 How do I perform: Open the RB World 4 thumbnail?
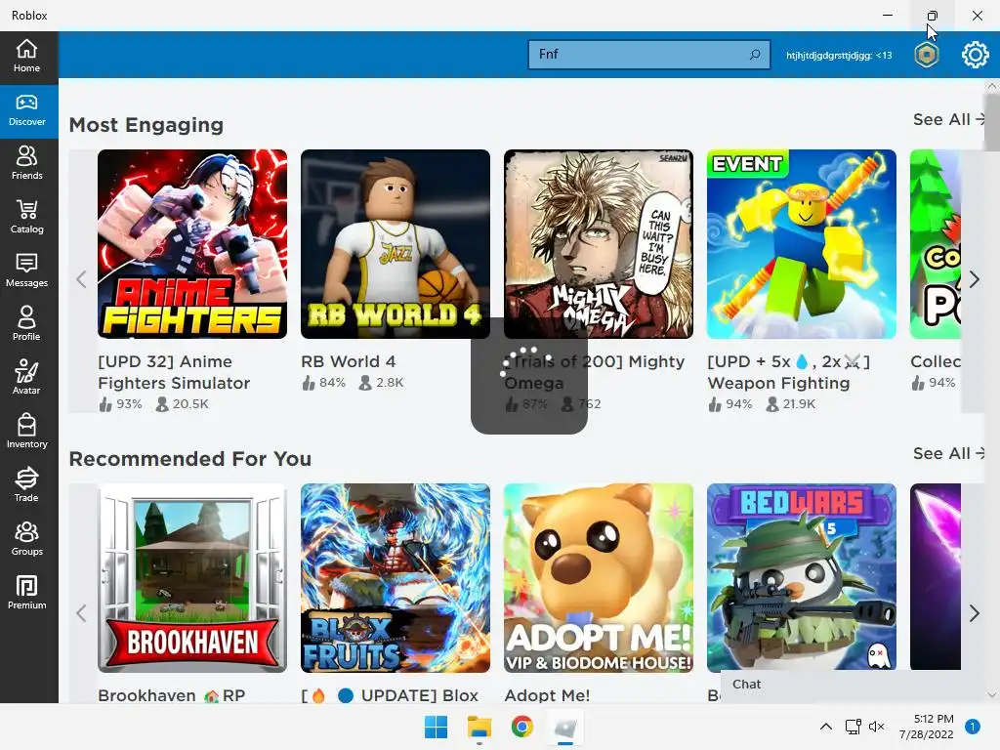click(396, 244)
